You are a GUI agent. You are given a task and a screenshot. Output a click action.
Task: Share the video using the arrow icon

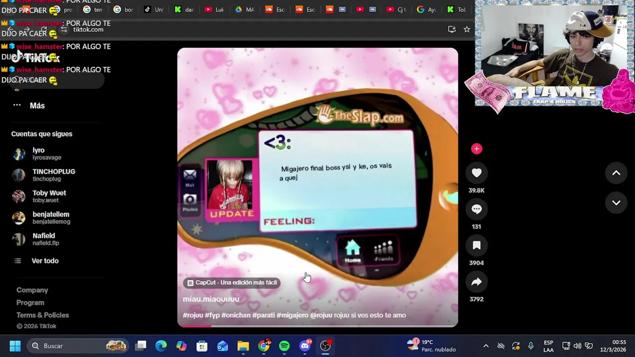pyautogui.click(x=476, y=282)
